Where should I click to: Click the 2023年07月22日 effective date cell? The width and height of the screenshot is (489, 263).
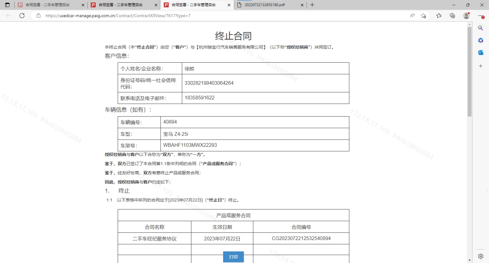click(x=222, y=239)
